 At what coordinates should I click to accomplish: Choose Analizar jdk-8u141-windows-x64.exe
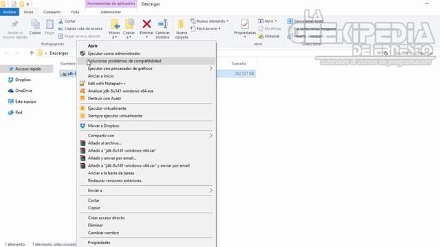pyautogui.click(x=146, y=91)
